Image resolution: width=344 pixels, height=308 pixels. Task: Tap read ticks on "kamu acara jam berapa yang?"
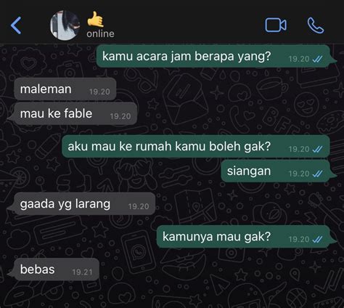(317, 59)
